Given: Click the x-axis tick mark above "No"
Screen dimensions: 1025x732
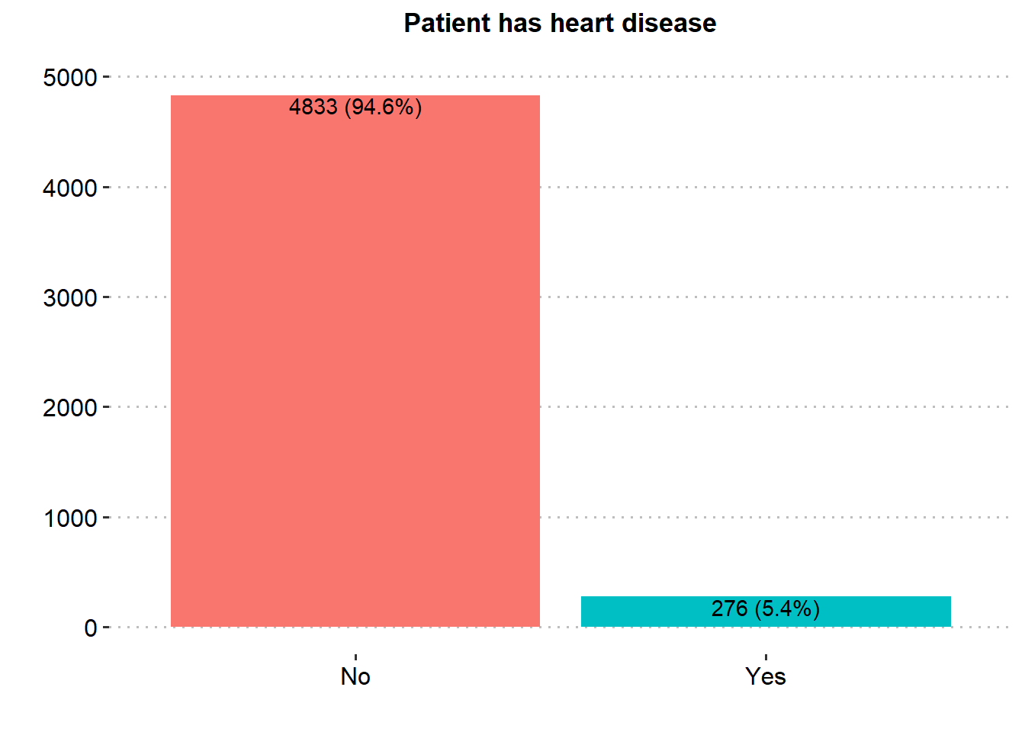Looking at the screenshot, I should tap(355, 657).
